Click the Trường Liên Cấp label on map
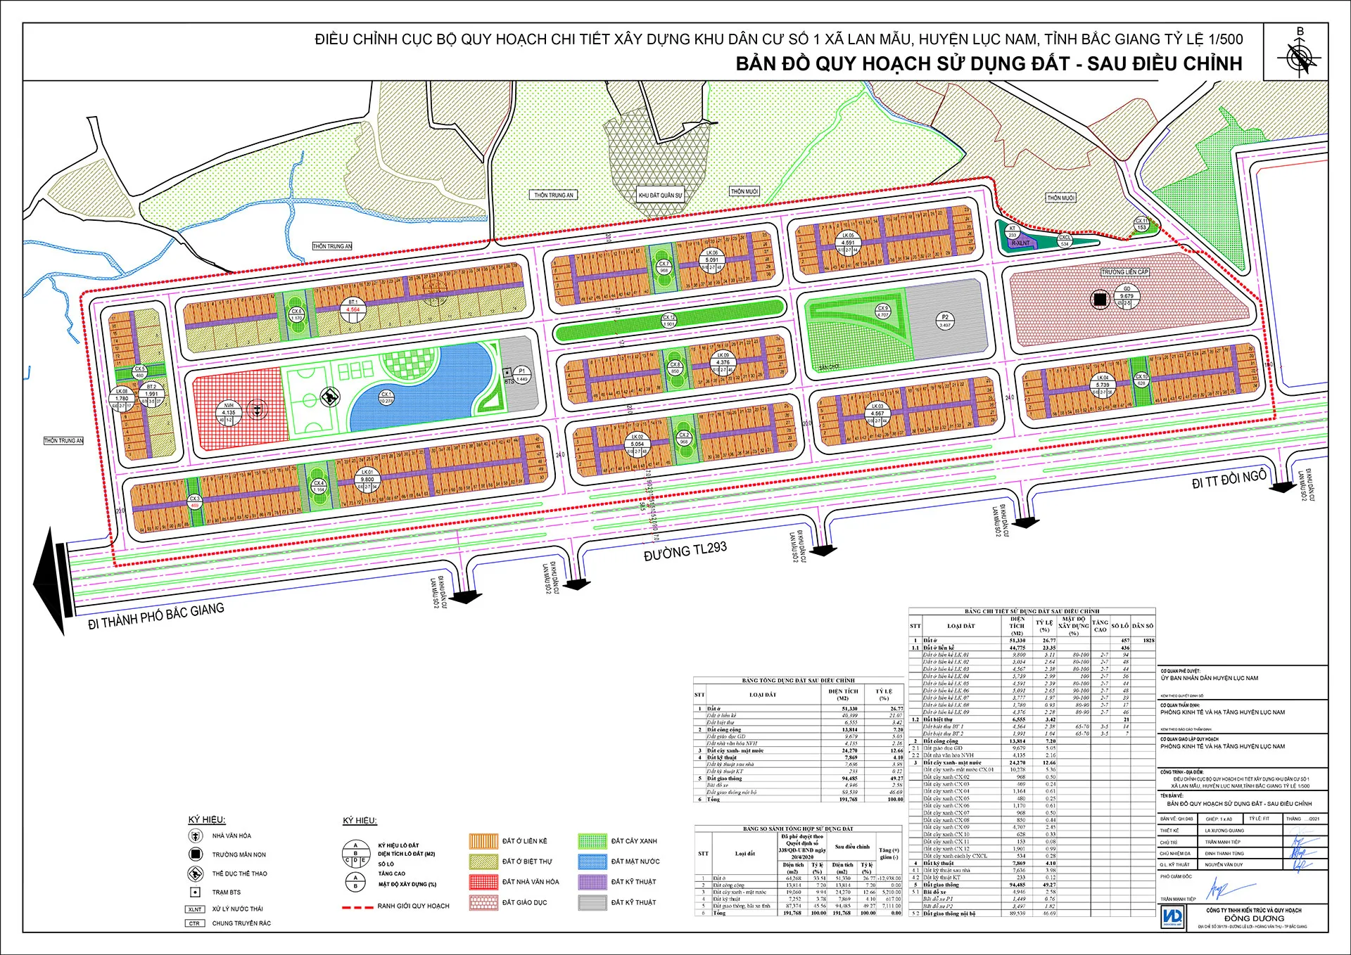Image resolution: width=1351 pixels, height=955 pixels. [1124, 271]
